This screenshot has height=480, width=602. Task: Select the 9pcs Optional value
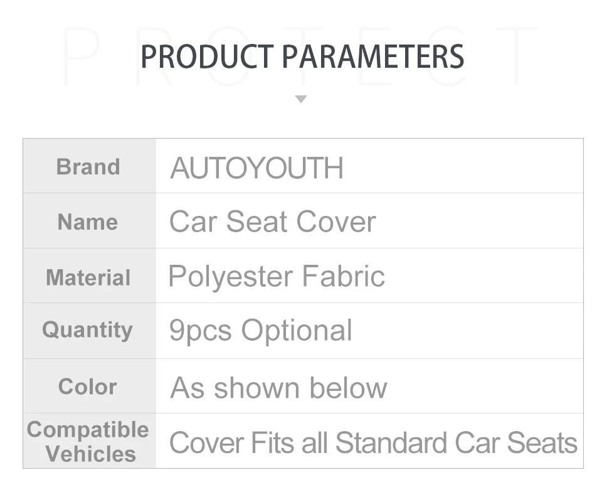click(x=260, y=331)
